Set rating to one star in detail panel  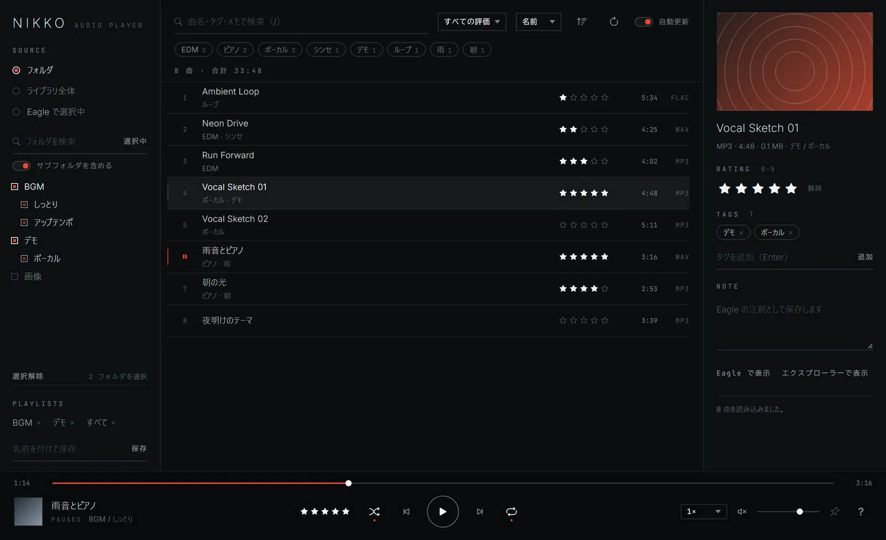click(725, 188)
